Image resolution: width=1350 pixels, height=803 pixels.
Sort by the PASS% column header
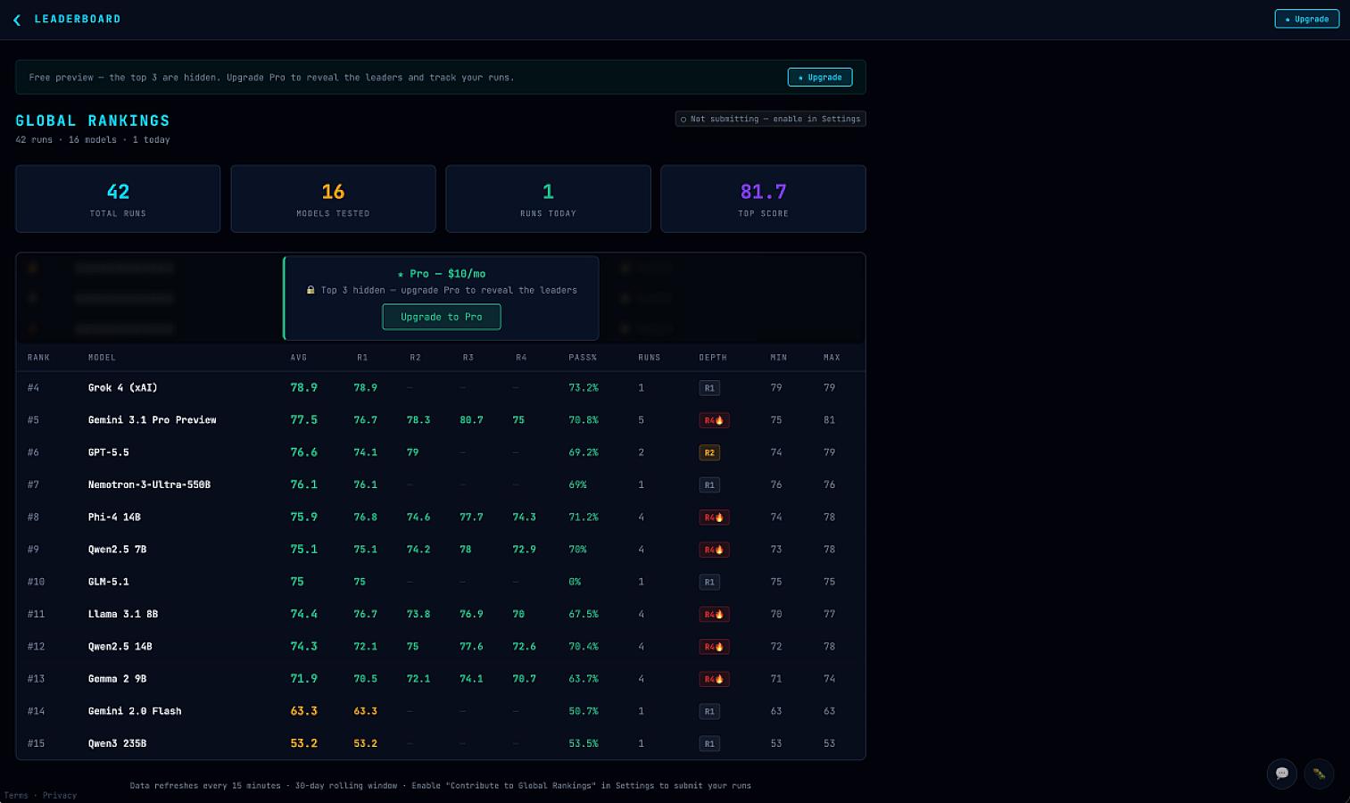click(x=583, y=358)
